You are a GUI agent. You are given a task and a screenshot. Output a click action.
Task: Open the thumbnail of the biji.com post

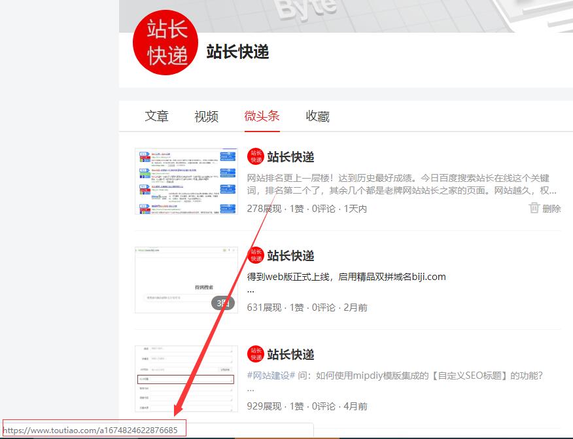(186, 280)
